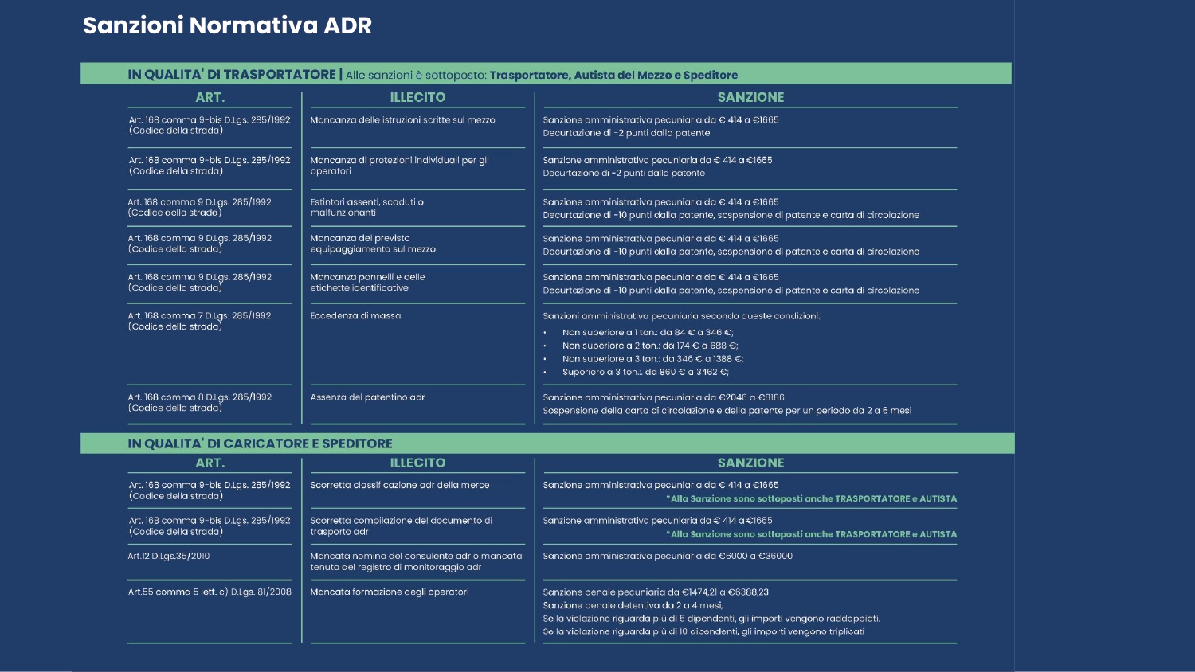Image resolution: width=1195 pixels, height=672 pixels.
Task: Click the sanction text '€6000 a €36000'
Action: point(668,556)
